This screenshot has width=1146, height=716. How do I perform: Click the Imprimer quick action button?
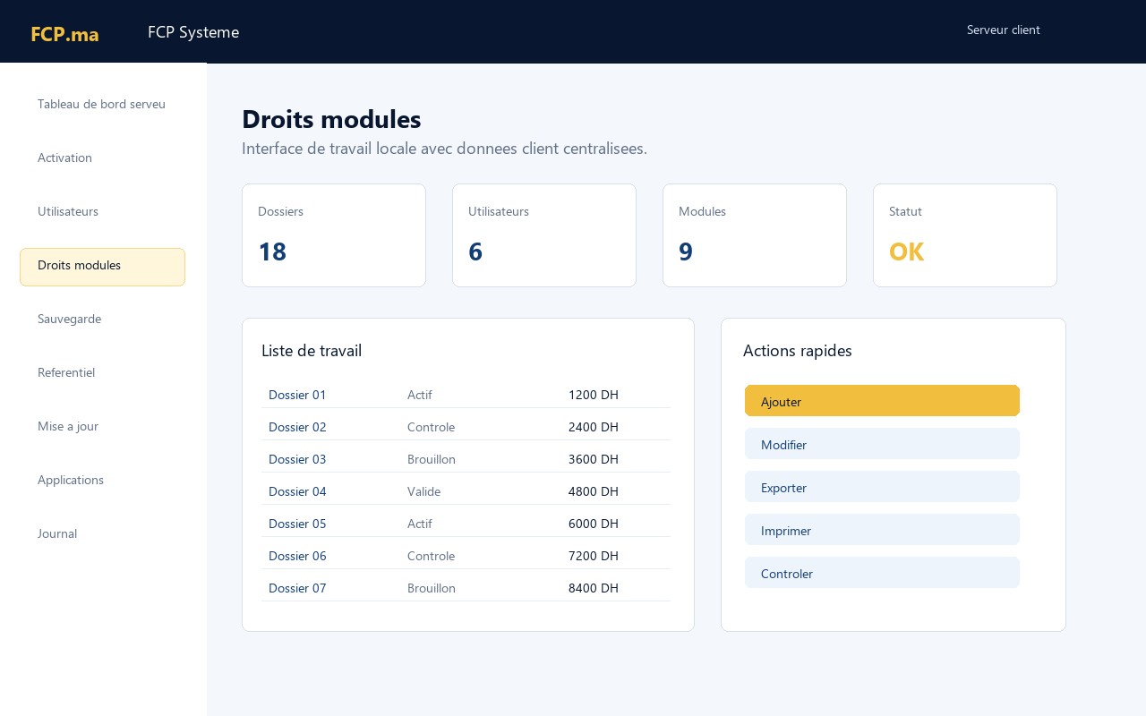pos(882,530)
